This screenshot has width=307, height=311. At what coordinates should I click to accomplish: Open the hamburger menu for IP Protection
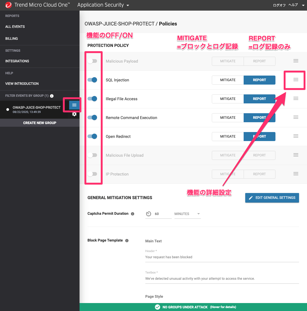[296, 174]
